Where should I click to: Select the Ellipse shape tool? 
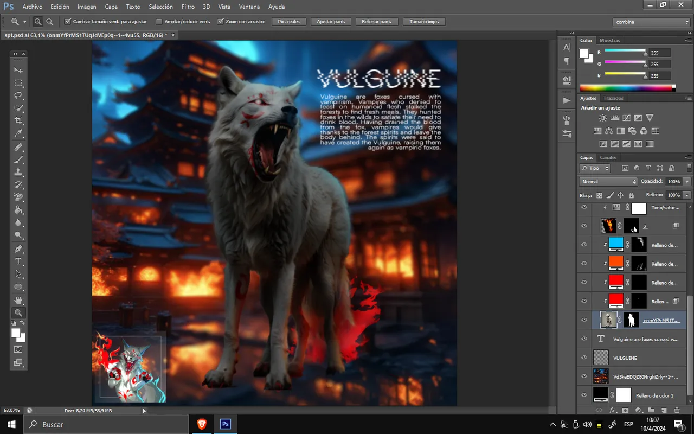click(x=18, y=286)
